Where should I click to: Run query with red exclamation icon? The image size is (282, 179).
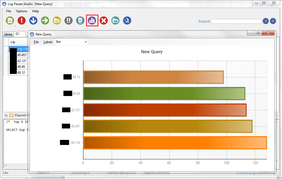(x=22, y=20)
